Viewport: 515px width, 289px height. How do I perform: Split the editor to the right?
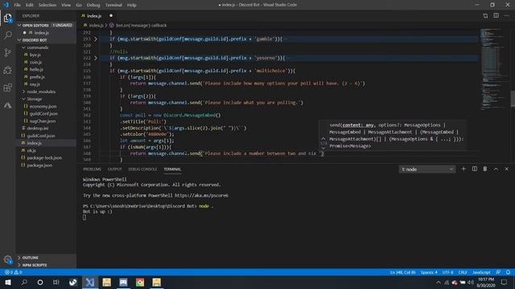pyautogui.click(x=496, y=16)
